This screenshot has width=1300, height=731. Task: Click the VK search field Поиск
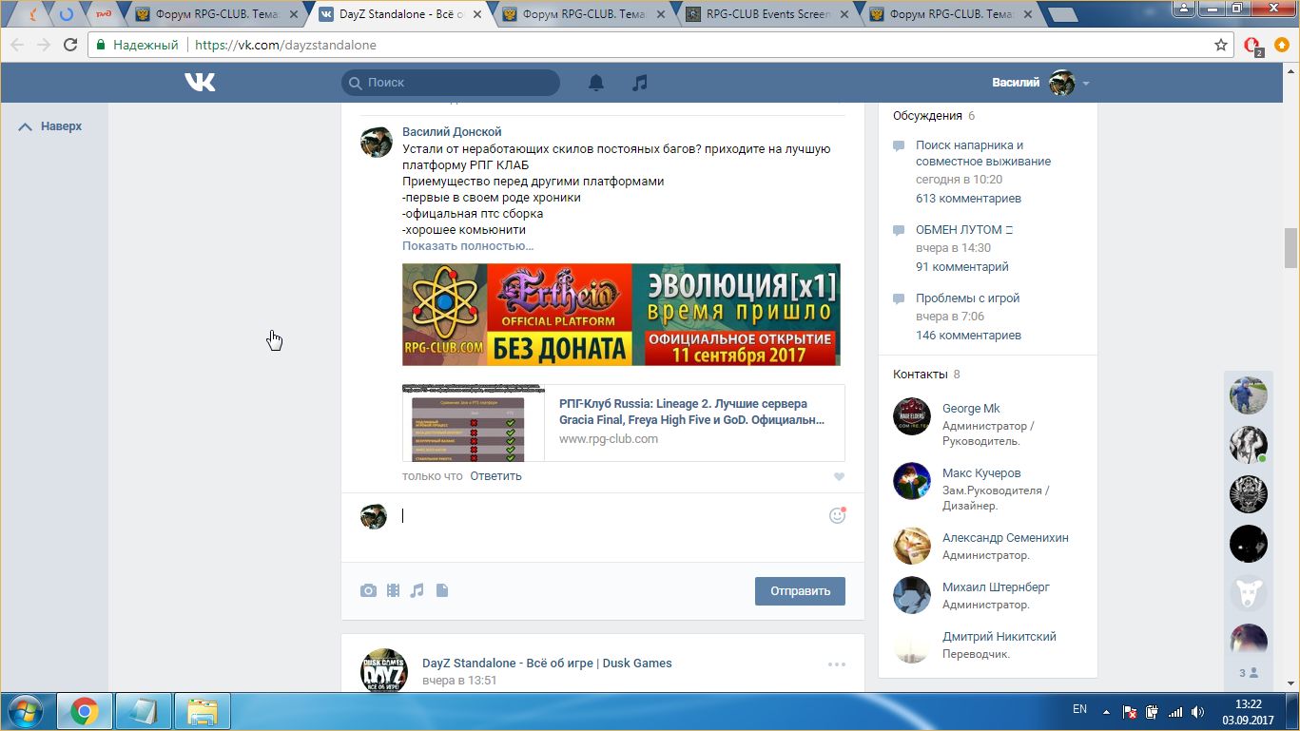click(451, 83)
